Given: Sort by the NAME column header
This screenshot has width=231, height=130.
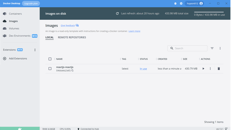Looking at the screenshot, I should click(x=59, y=59).
